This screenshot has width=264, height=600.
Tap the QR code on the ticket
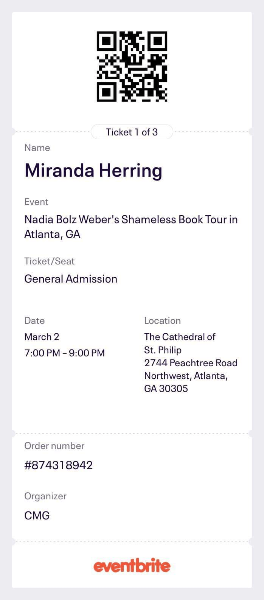pos(132,67)
